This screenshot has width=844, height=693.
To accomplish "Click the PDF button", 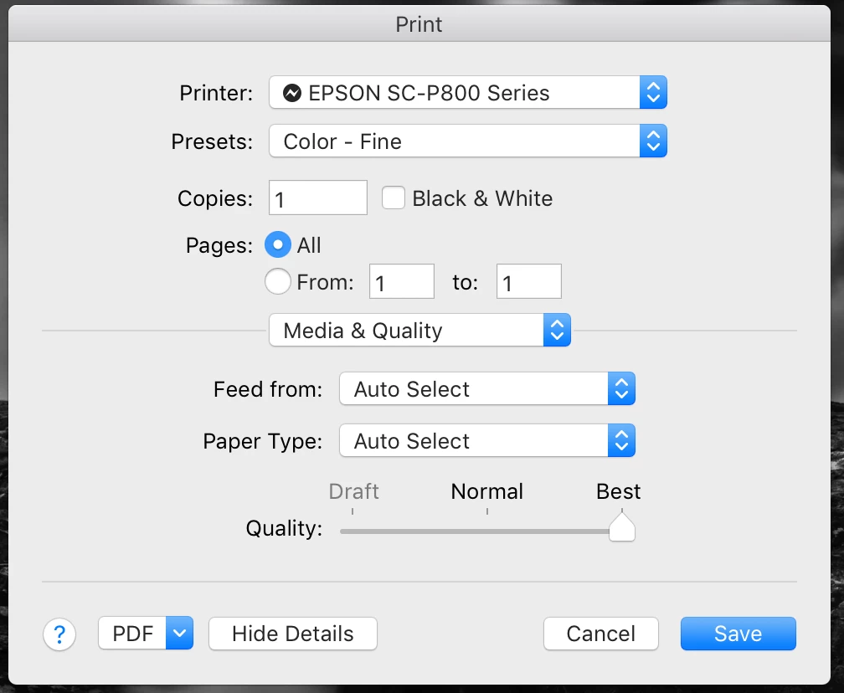I will [x=133, y=634].
